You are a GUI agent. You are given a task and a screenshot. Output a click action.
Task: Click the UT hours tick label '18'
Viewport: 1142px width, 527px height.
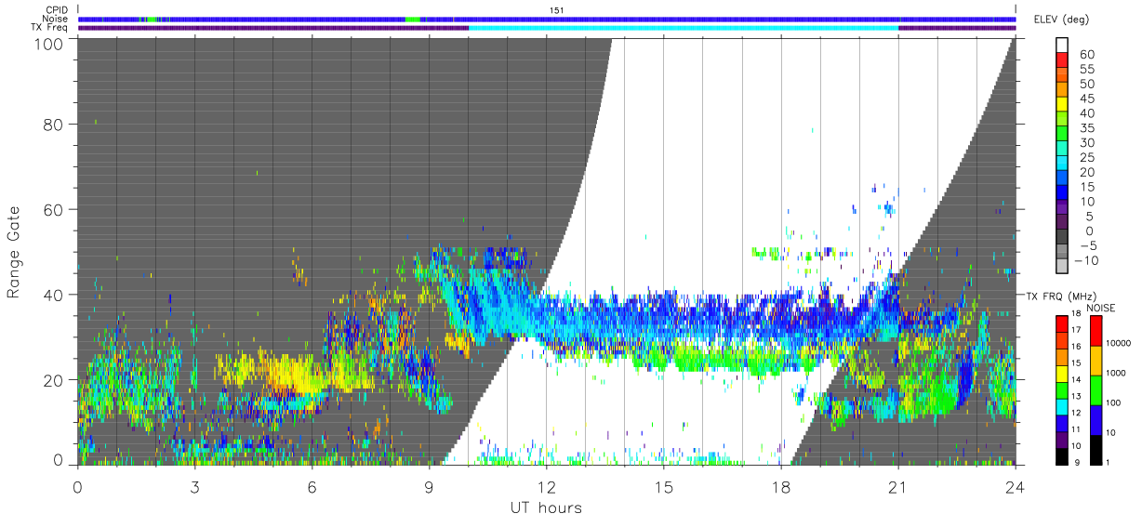[x=780, y=486]
